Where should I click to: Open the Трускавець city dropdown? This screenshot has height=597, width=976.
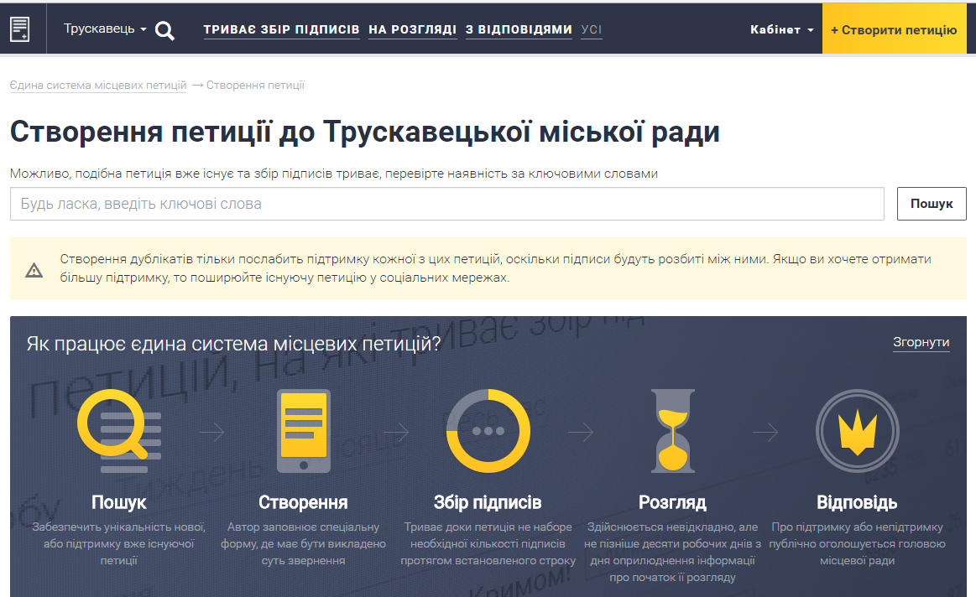[105, 29]
